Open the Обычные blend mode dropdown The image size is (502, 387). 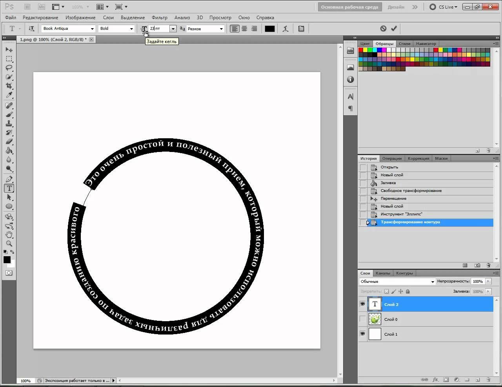(x=397, y=282)
